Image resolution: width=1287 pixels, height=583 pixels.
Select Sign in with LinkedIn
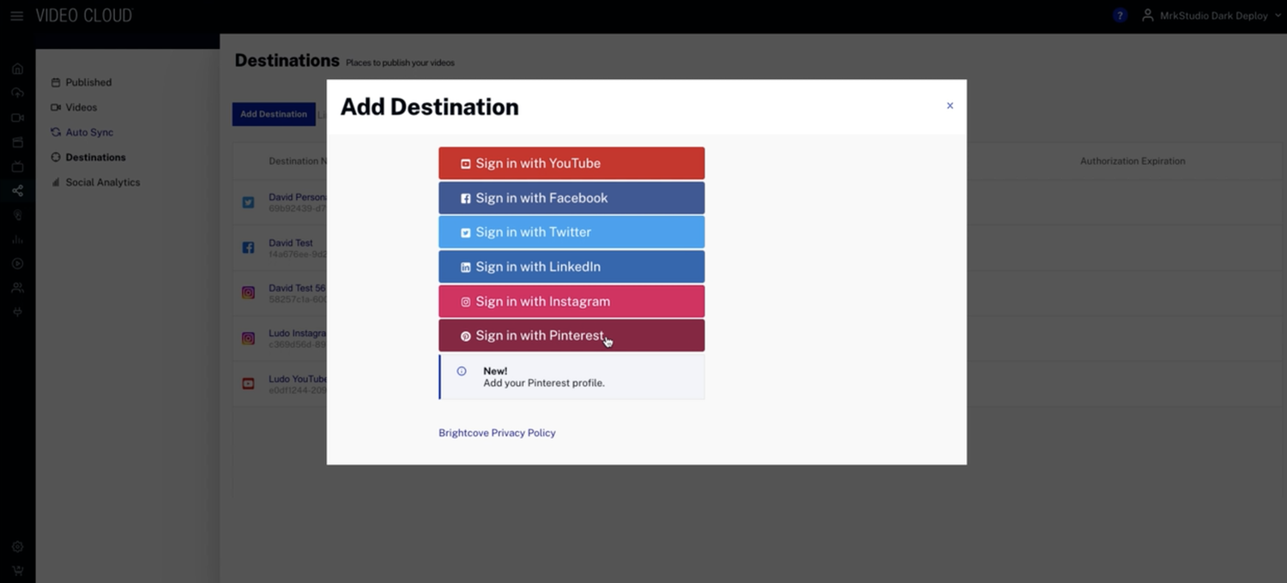(571, 267)
